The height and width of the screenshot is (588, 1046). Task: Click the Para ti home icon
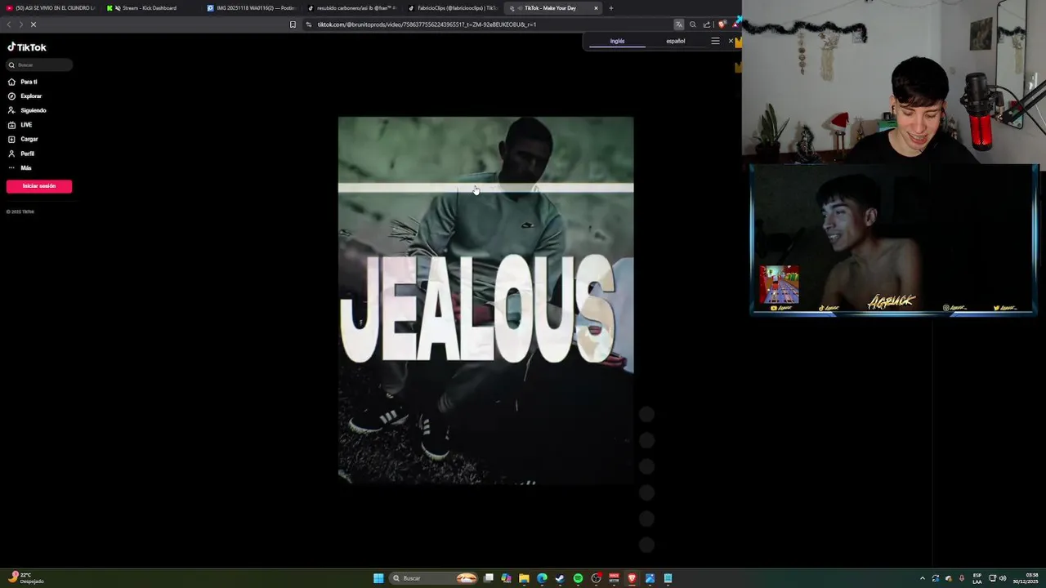[x=11, y=82]
